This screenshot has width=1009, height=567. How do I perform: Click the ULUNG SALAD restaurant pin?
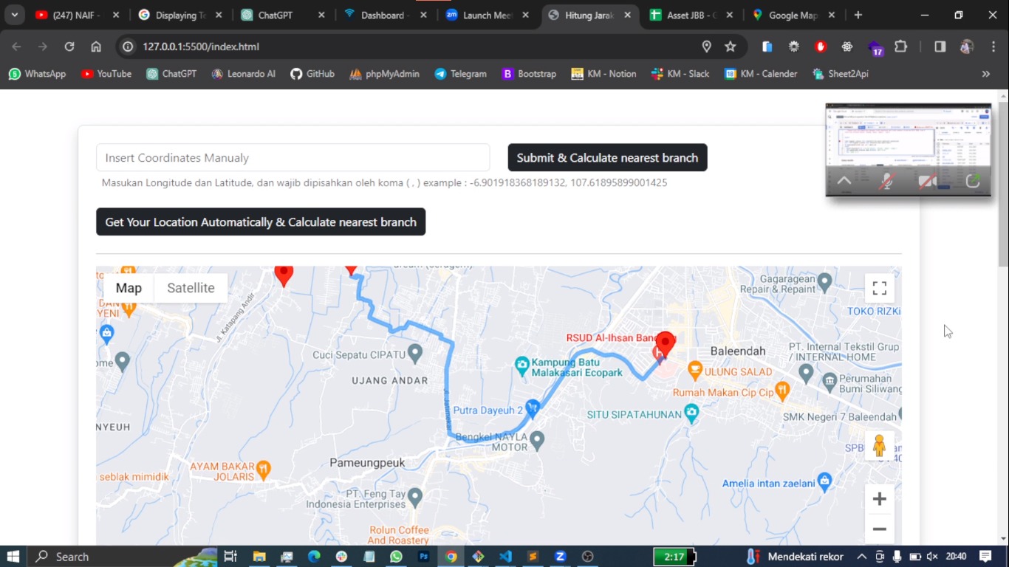tap(694, 370)
